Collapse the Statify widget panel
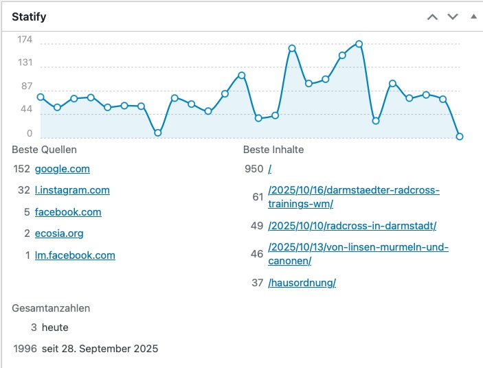 pyautogui.click(x=473, y=16)
